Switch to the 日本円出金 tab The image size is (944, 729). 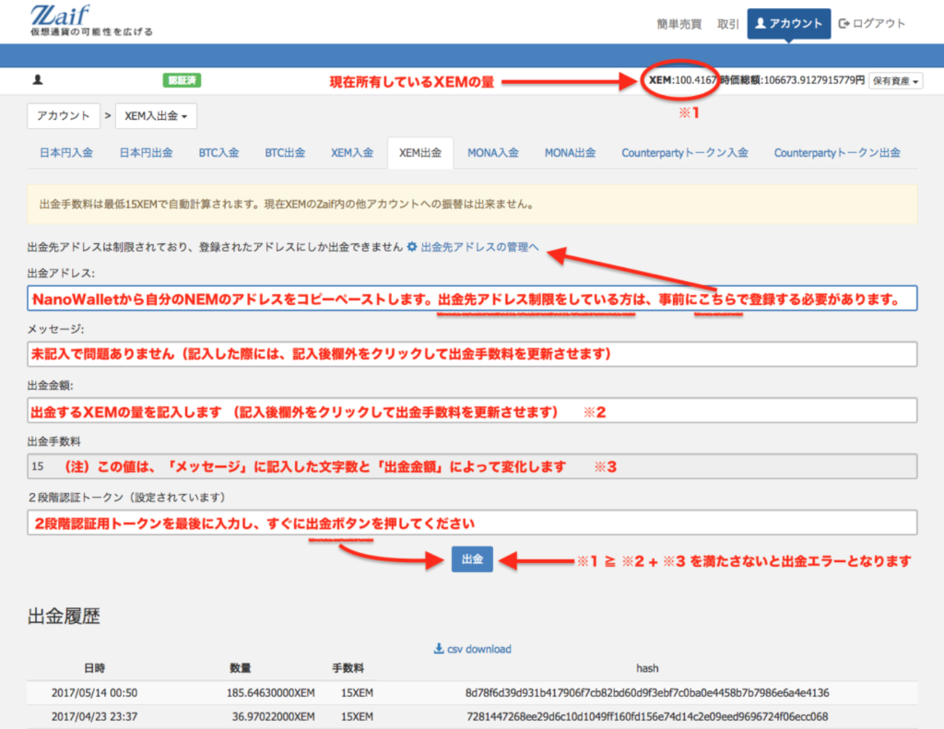(x=146, y=153)
